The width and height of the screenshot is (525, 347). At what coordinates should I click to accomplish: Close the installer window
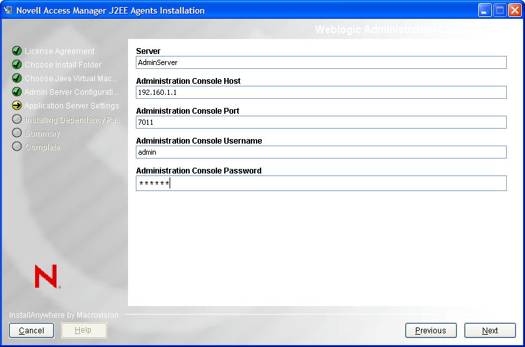click(515, 10)
